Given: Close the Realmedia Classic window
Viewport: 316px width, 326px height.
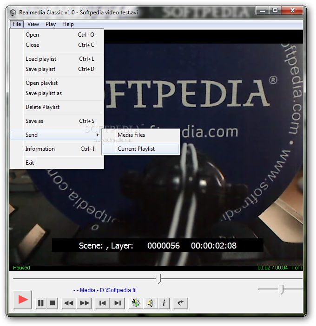Looking at the screenshot, I should [292, 11].
